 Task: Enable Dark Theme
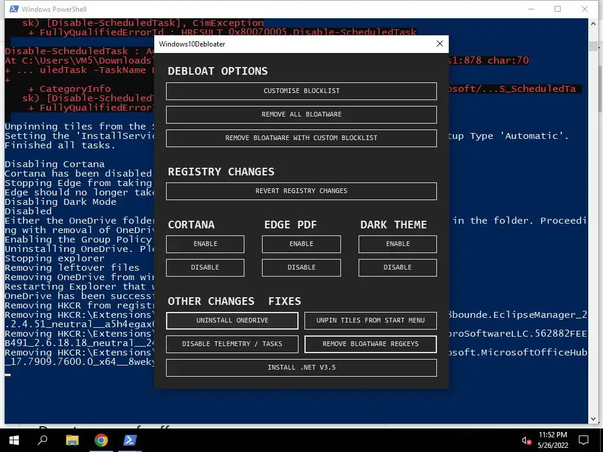coord(397,244)
